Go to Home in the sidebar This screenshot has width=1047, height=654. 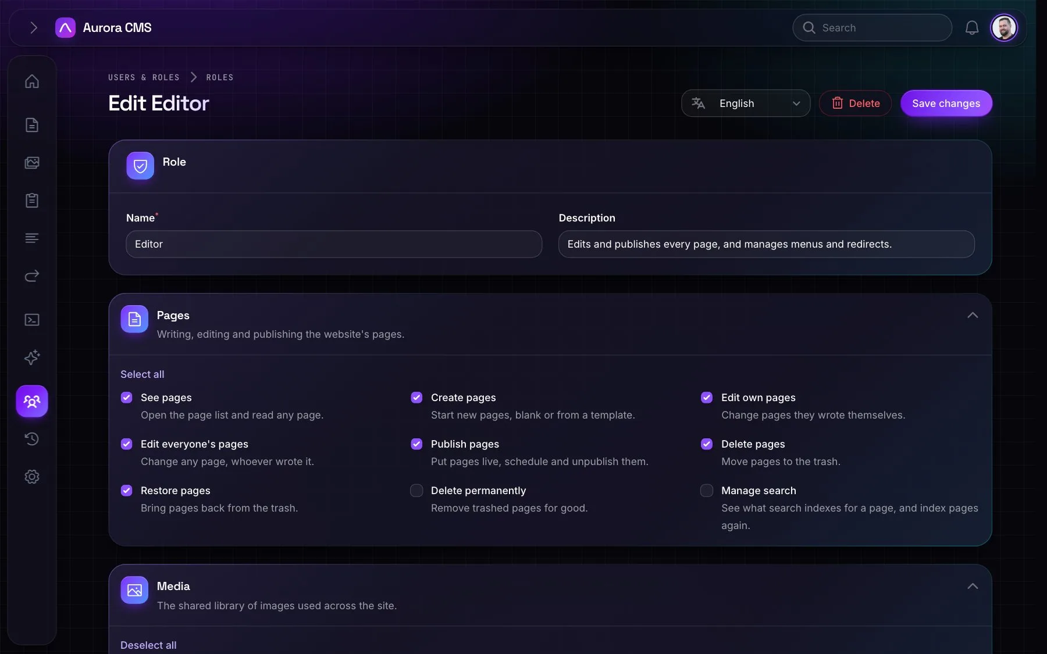pos(32,81)
